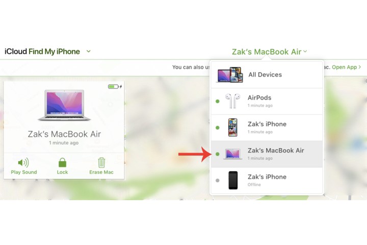Collapse the Zak's MacBook Air device dropdown
The width and height of the screenshot is (367, 245).
269,52
